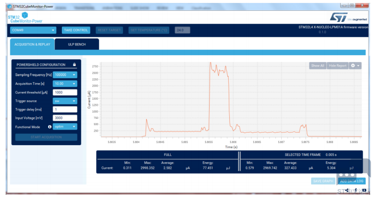Screen dimensions: 375x199
Task: Click the Reset Target button
Action: point(109,30)
